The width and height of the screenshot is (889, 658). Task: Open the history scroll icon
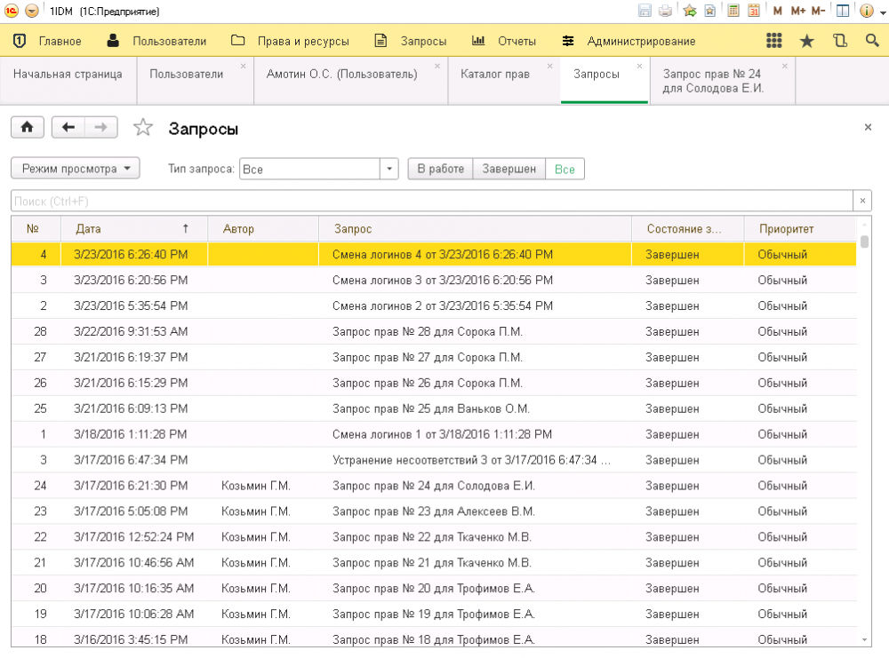coord(840,41)
